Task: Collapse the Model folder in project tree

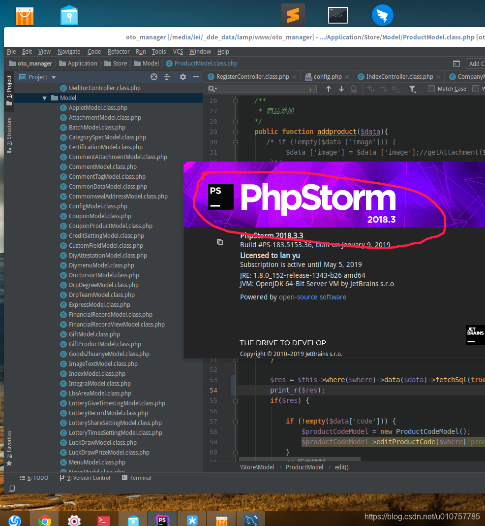Action: [45, 98]
